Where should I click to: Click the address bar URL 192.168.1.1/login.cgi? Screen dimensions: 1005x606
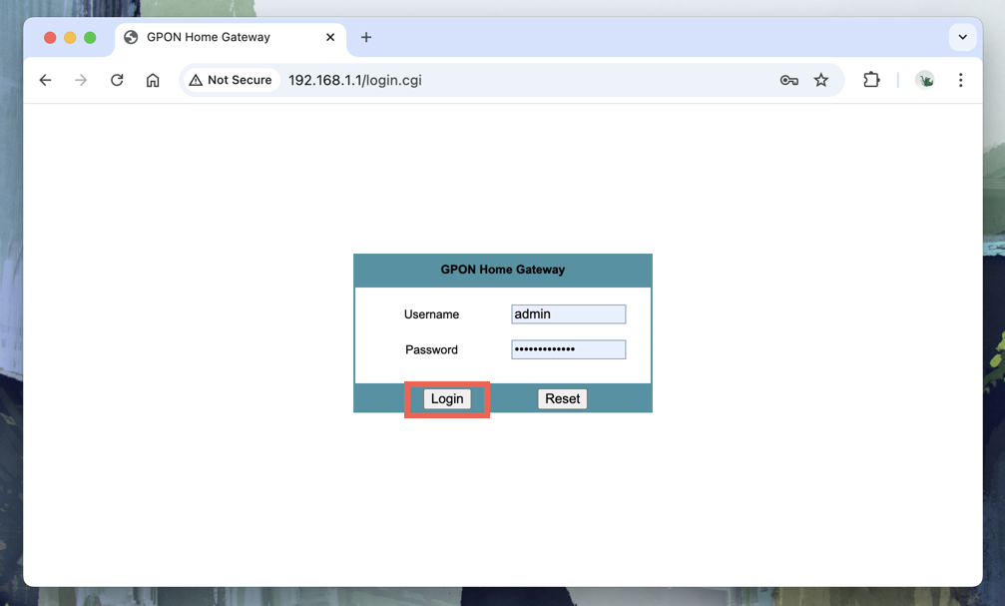355,80
